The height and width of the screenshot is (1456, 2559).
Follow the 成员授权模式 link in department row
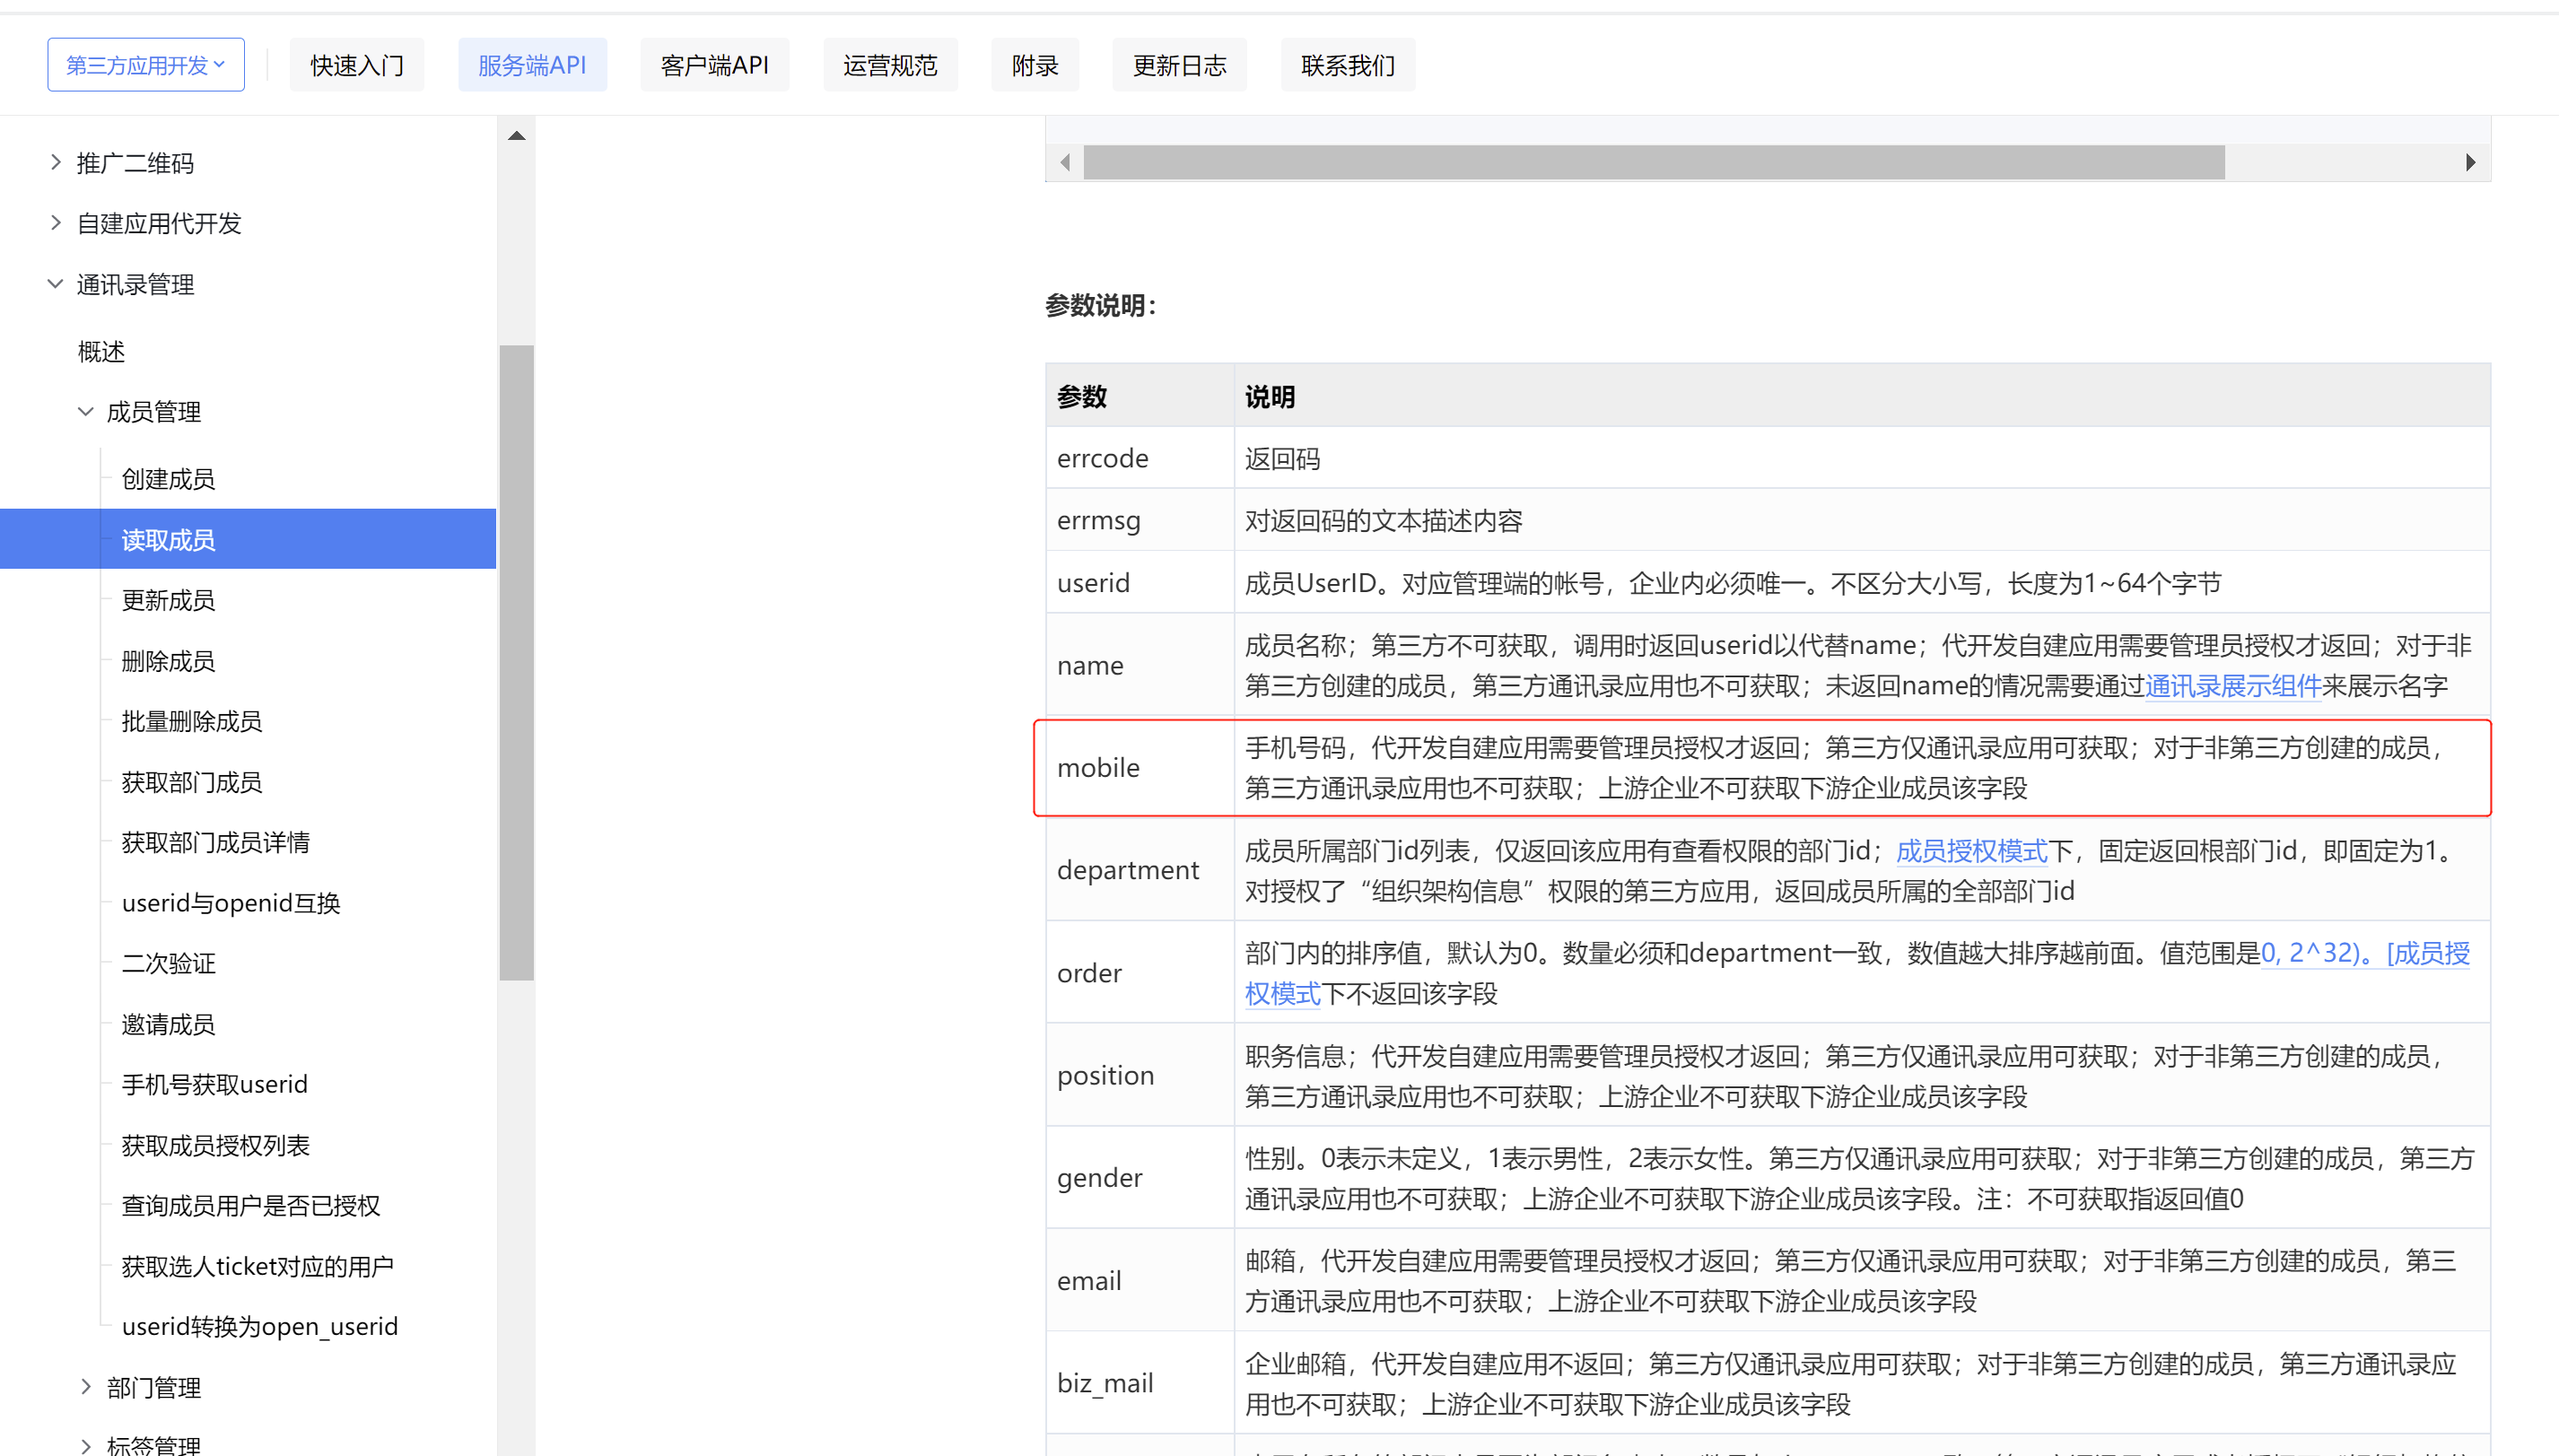point(1971,851)
